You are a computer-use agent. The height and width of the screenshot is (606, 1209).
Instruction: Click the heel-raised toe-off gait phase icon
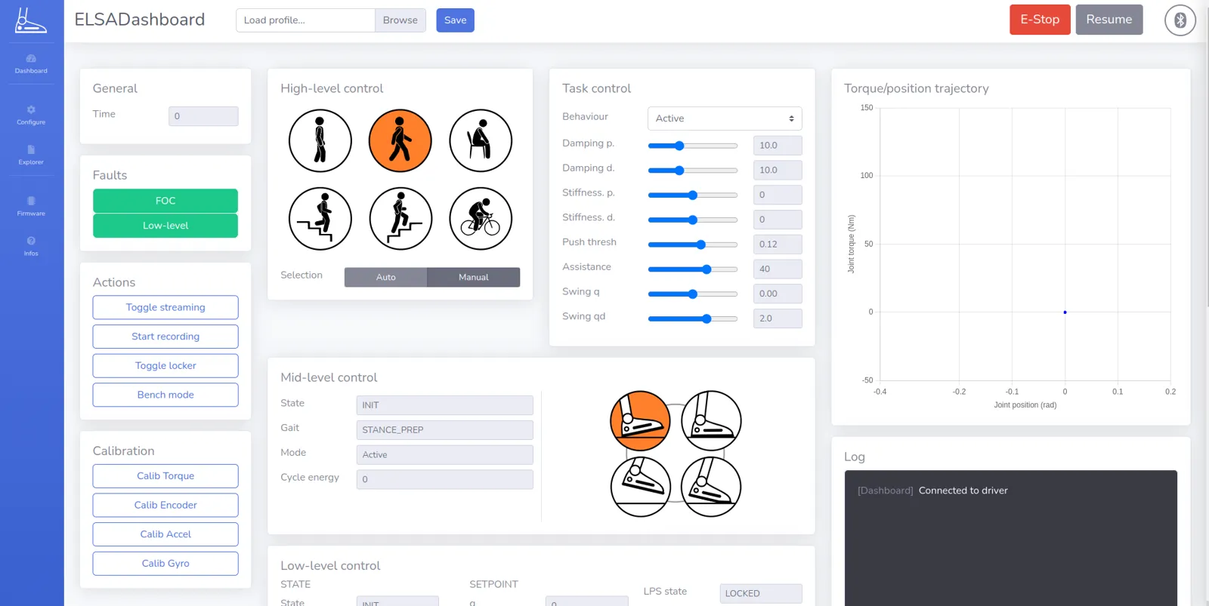tap(711, 487)
